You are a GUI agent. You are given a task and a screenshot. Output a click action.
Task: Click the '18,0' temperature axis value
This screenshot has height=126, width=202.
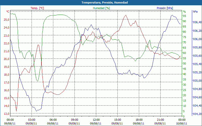[7, 75]
